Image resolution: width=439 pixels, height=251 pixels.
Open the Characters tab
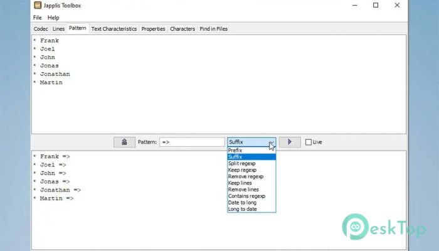[182, 29]
